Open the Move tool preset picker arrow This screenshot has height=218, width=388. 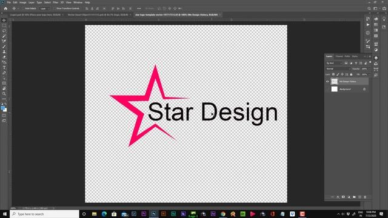point(18,8)
